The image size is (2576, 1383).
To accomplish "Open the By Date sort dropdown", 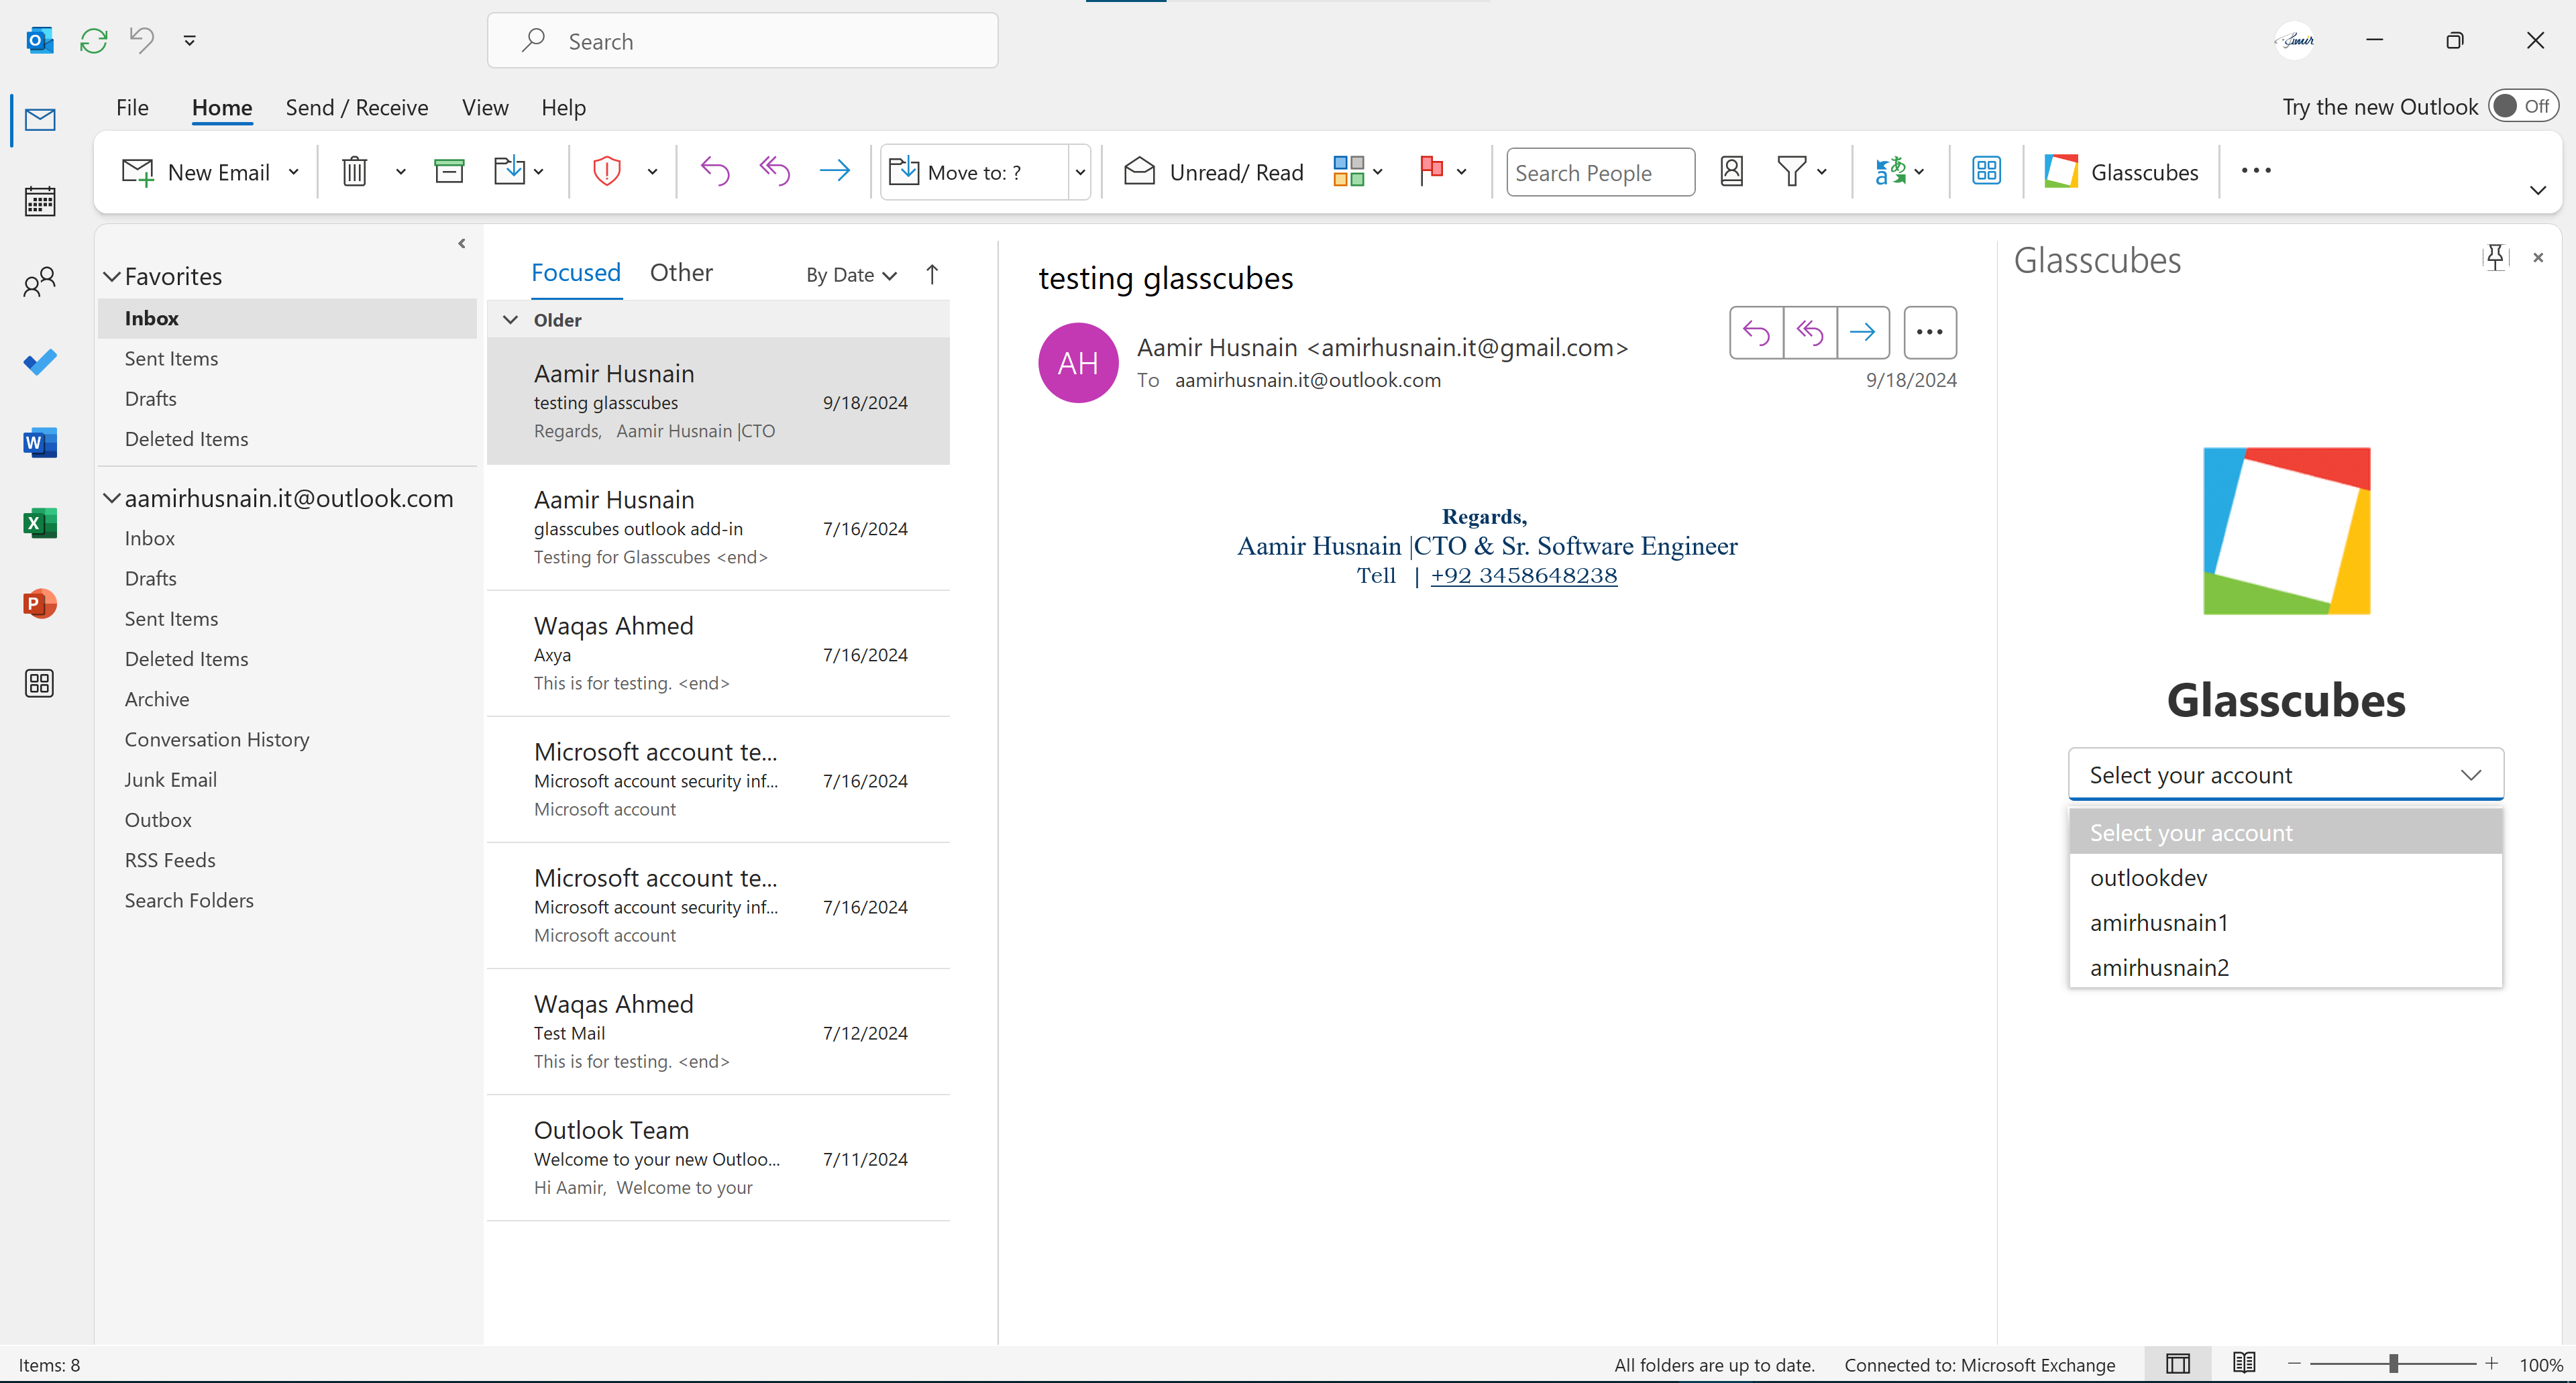I will pyautogui.click(x=849, y=274).
